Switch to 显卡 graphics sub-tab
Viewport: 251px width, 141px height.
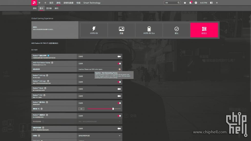(41, 8)
